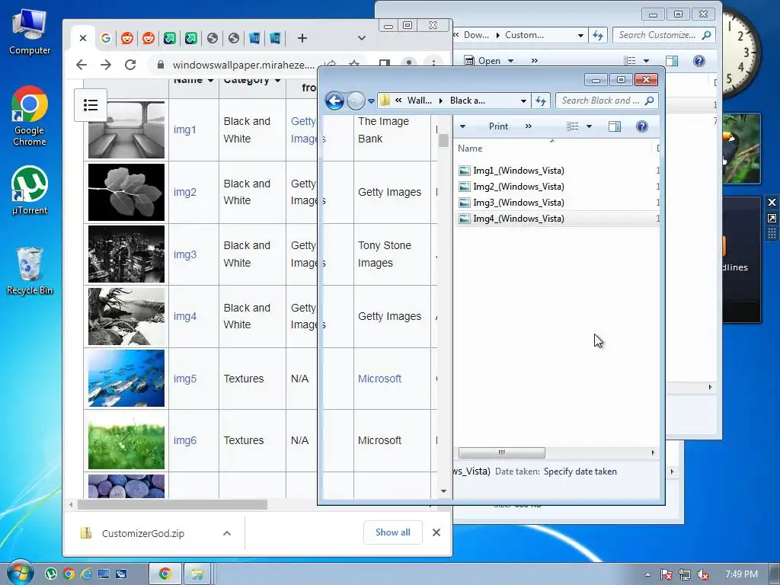Open the Help button in the back Explorer window
780x585 pixels.
pyautogui.click(x=699, y=61)
